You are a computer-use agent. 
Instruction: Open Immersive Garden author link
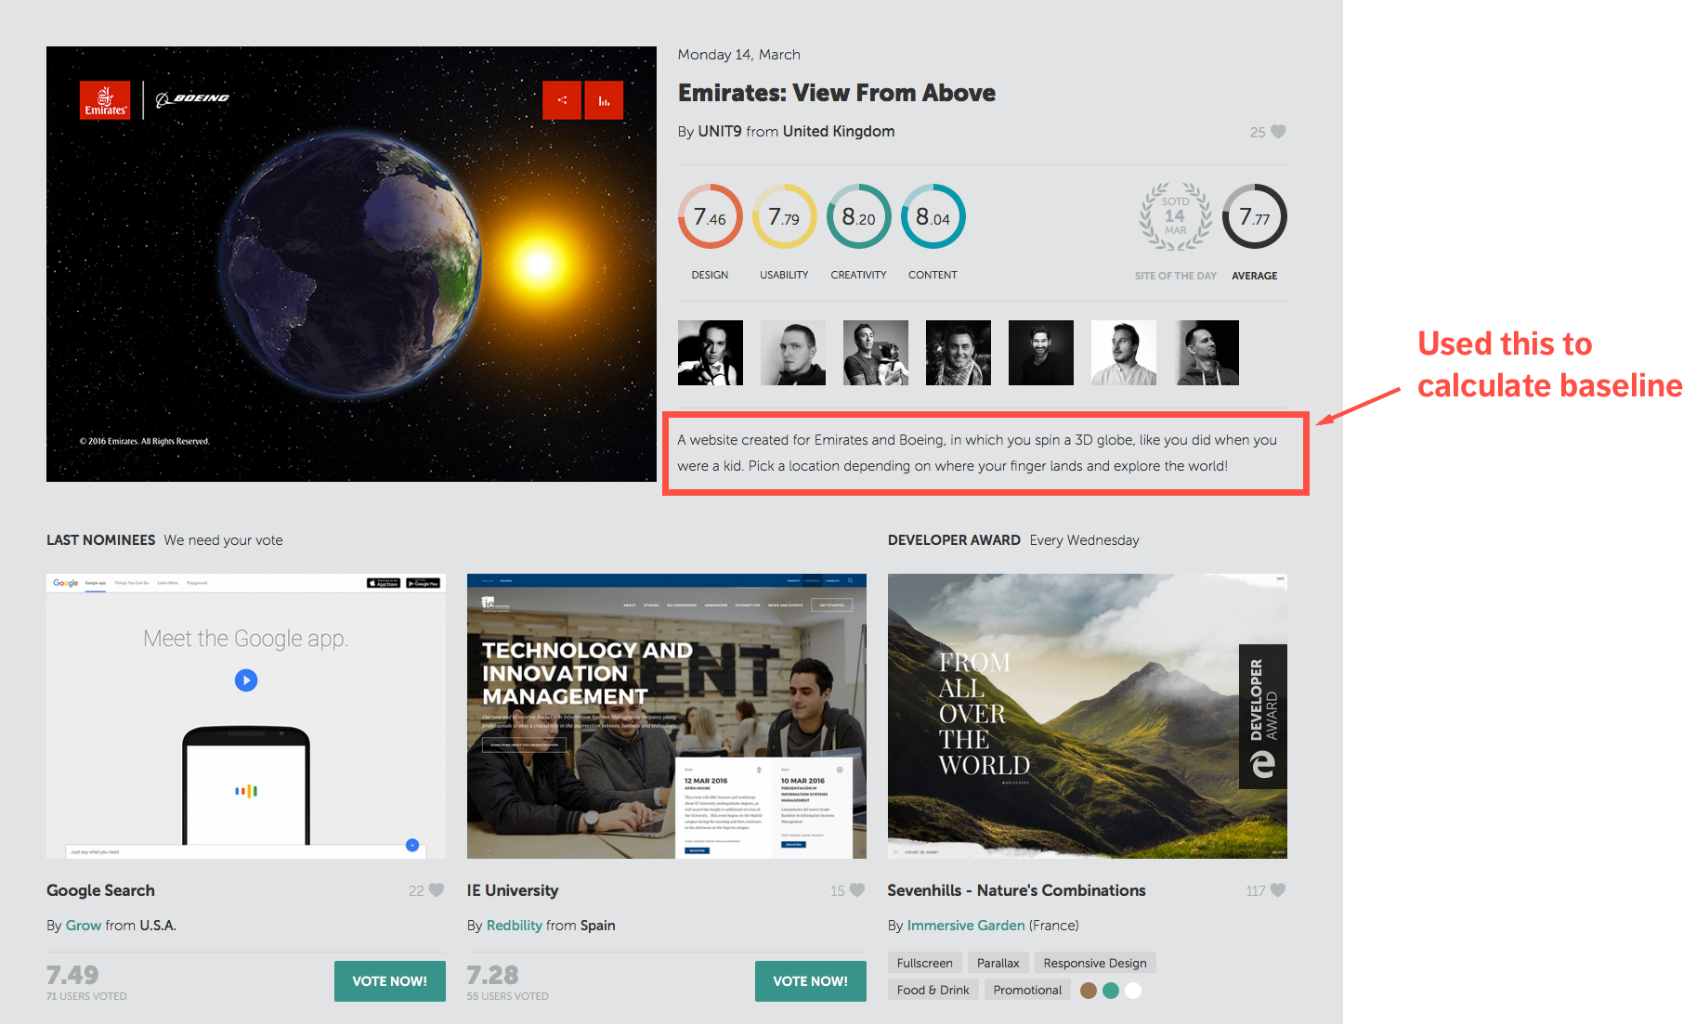point(966,926)
